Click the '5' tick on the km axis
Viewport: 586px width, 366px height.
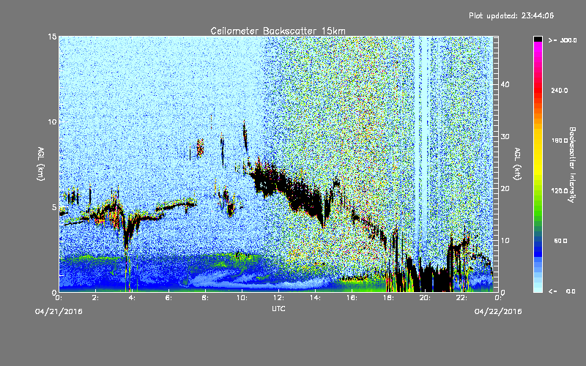click(x=54, y=207)
